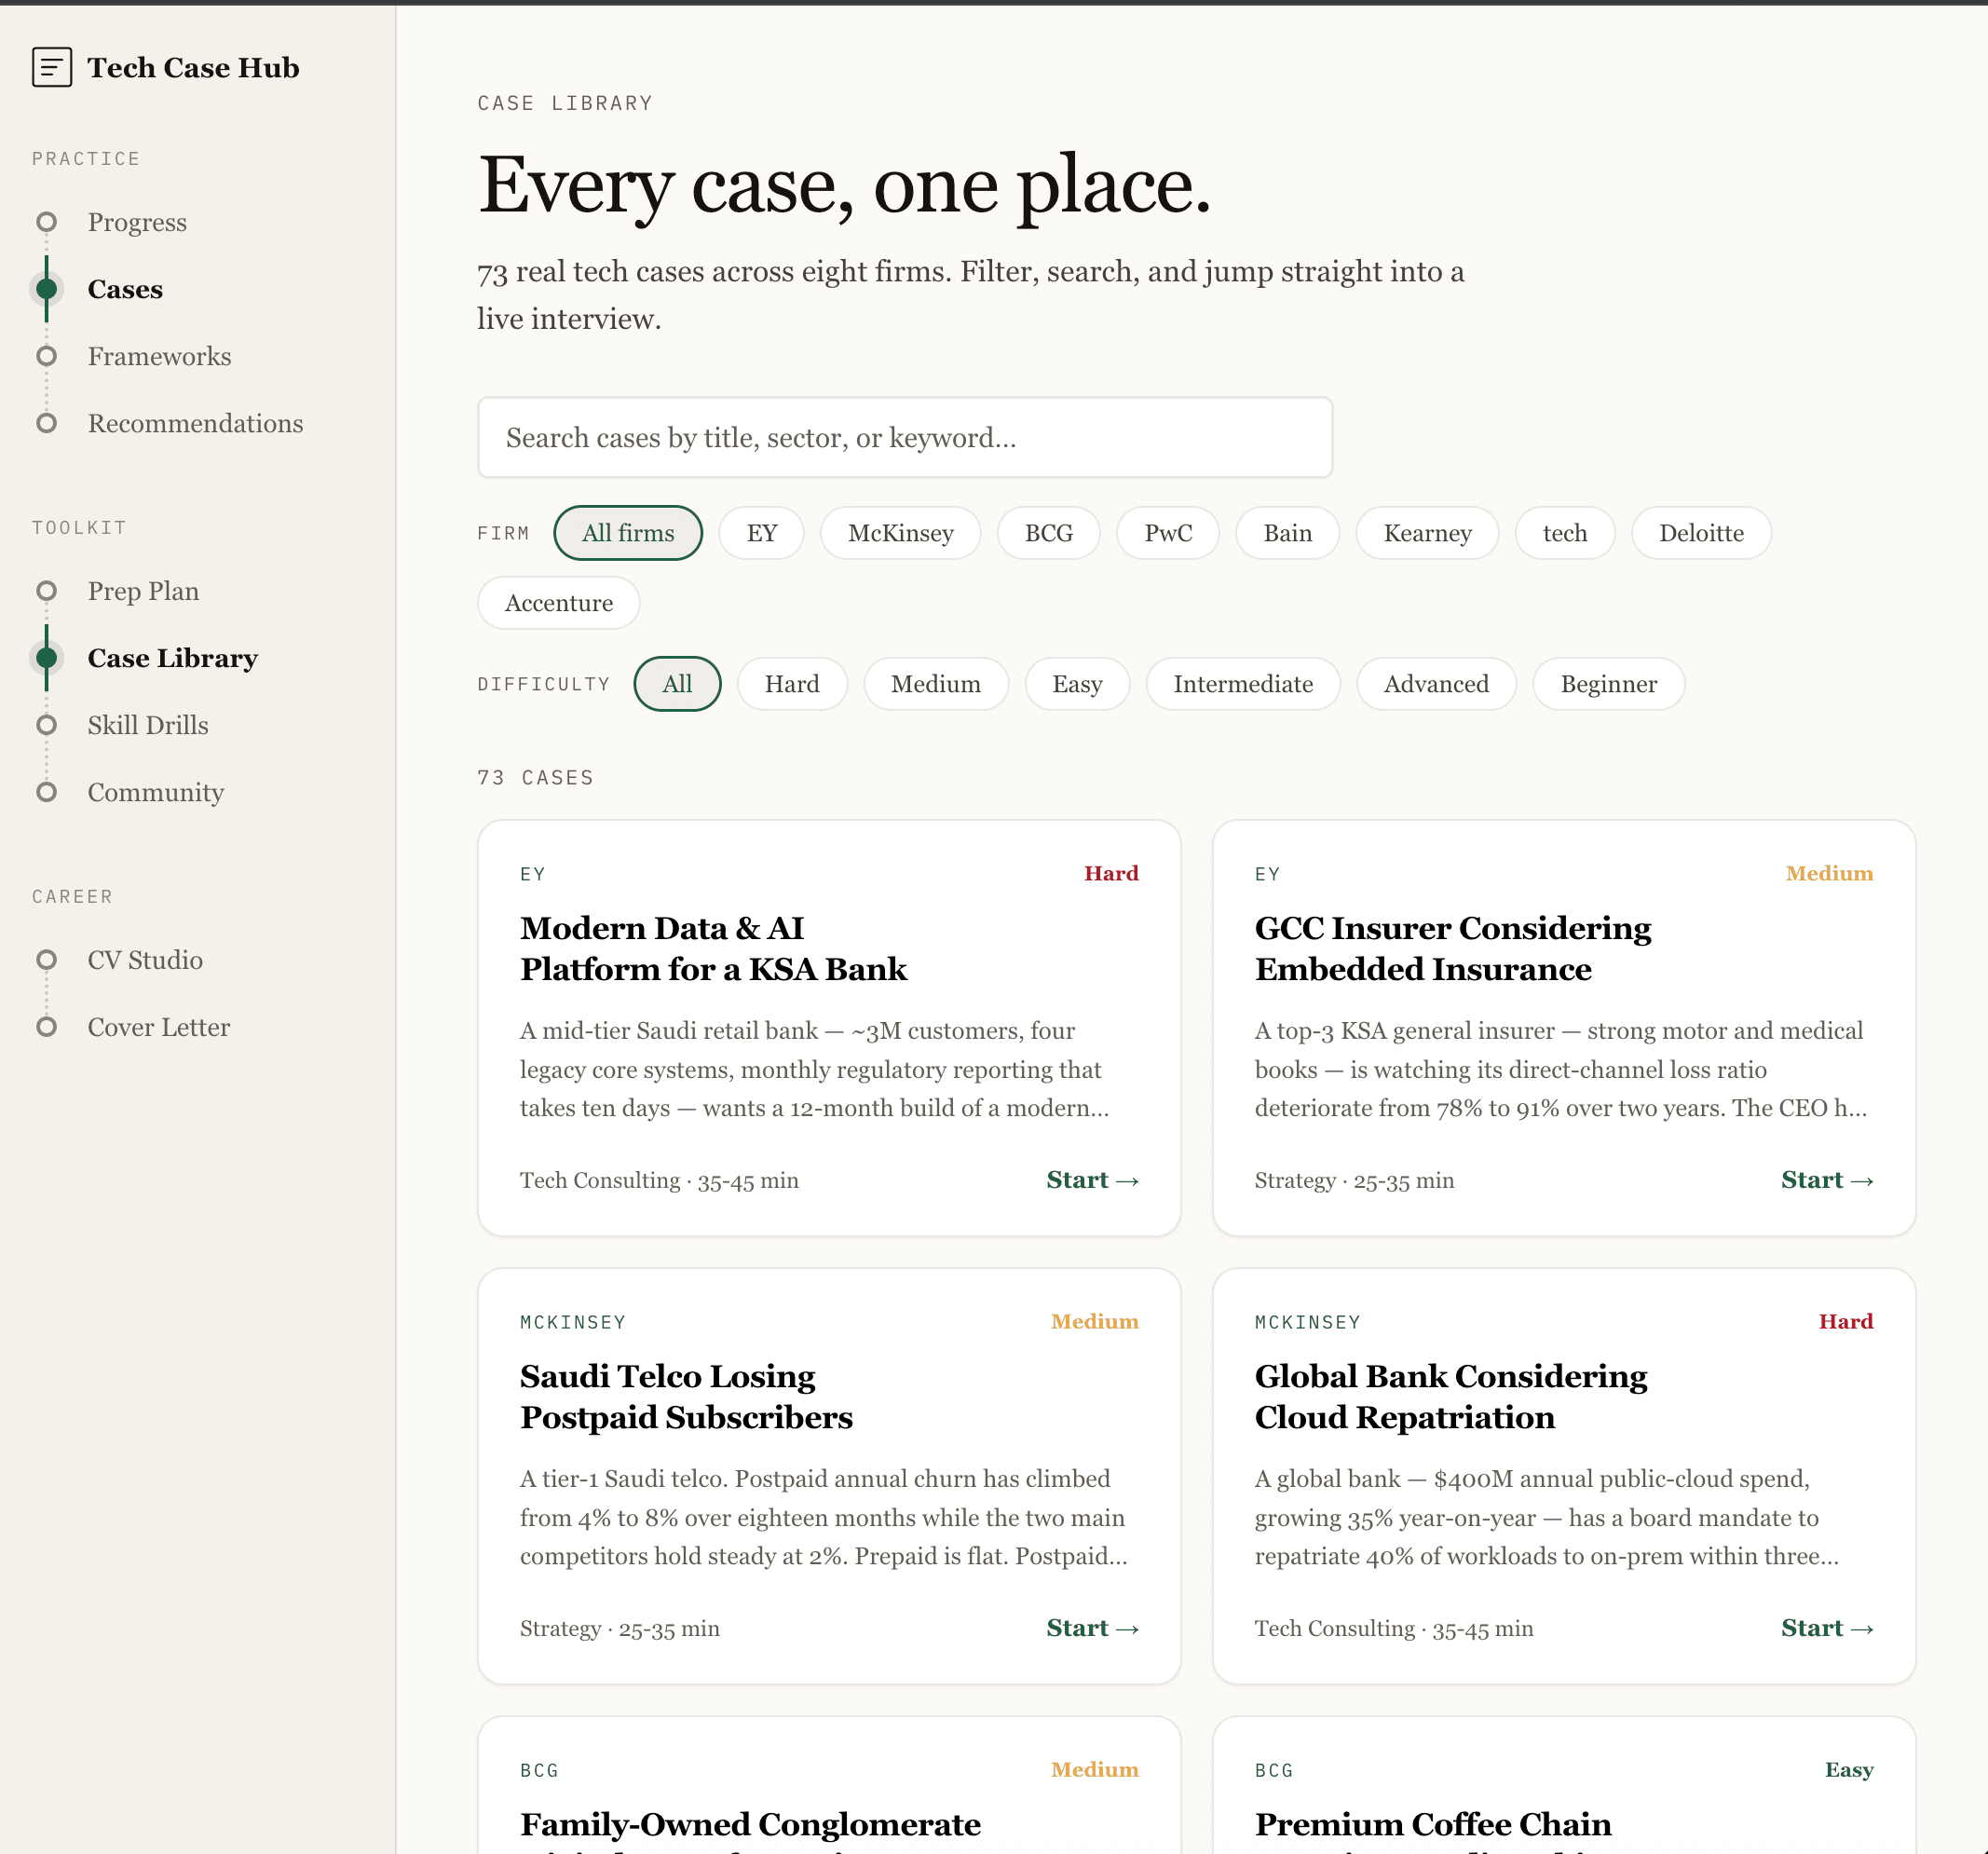The height and width of the screenshot is (1854, 1988).
Task: Navigate to Recommendations
Action: [x=195, y=423]
